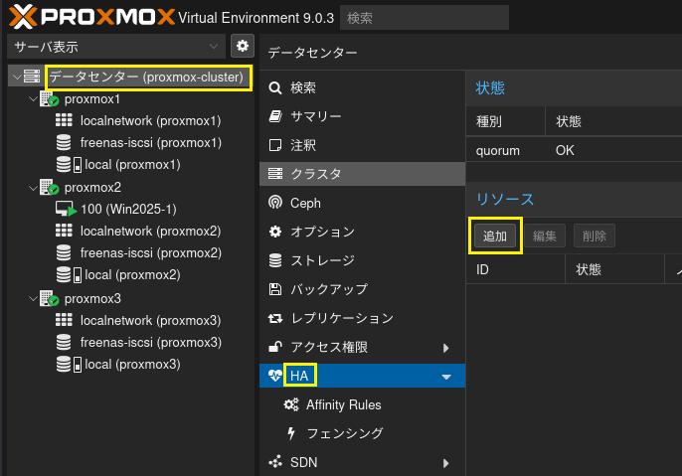682x476 pixels.
Task: Click the ID column header
Action: (x=515, y=269)
